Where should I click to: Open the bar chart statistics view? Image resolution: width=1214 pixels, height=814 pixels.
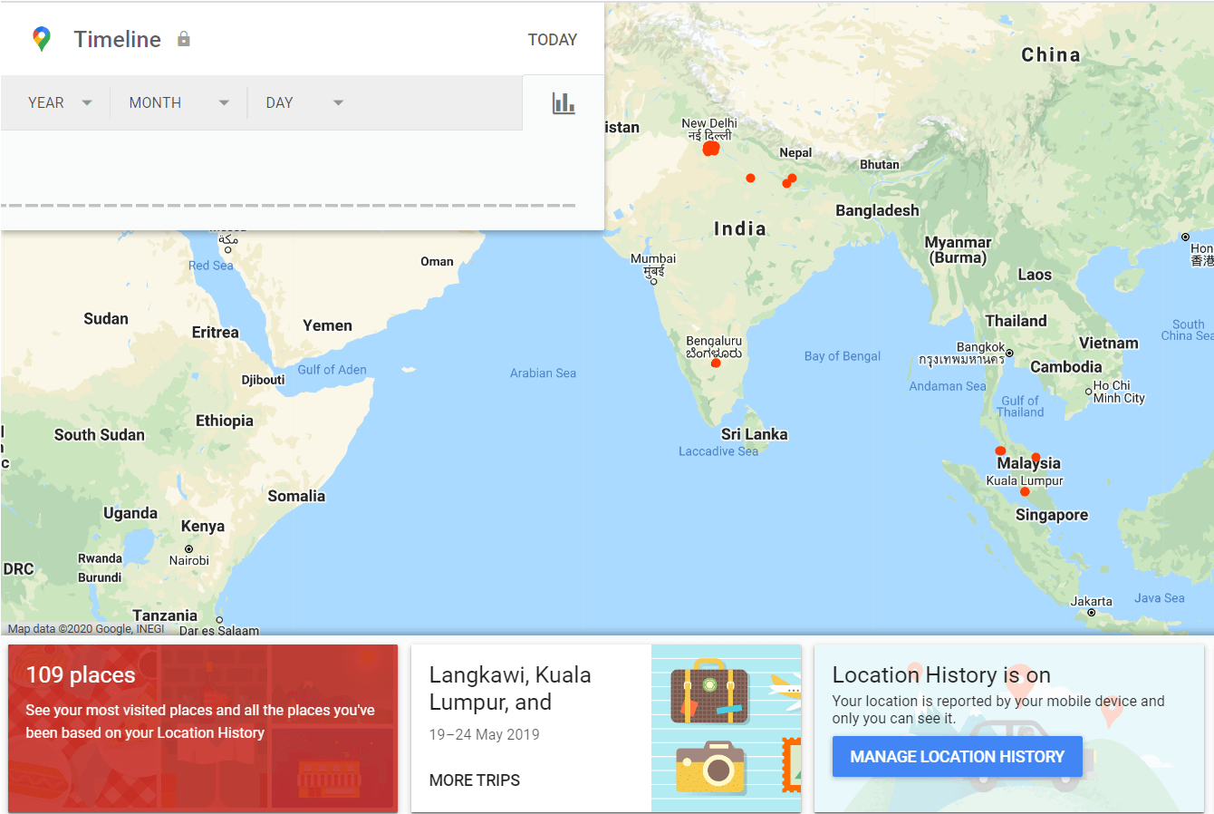pyautogui.click(x=564, y=102)
